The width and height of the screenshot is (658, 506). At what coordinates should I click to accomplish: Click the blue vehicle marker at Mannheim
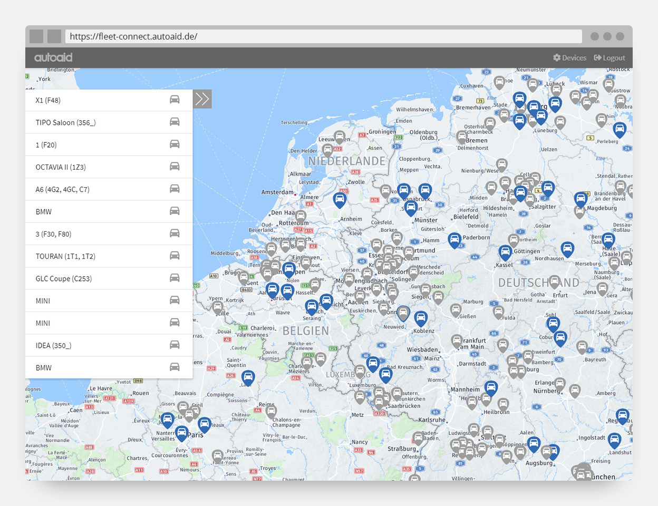click(491, 389)
